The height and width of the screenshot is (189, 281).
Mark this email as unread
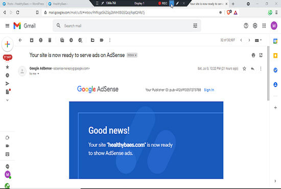point(62,40)
